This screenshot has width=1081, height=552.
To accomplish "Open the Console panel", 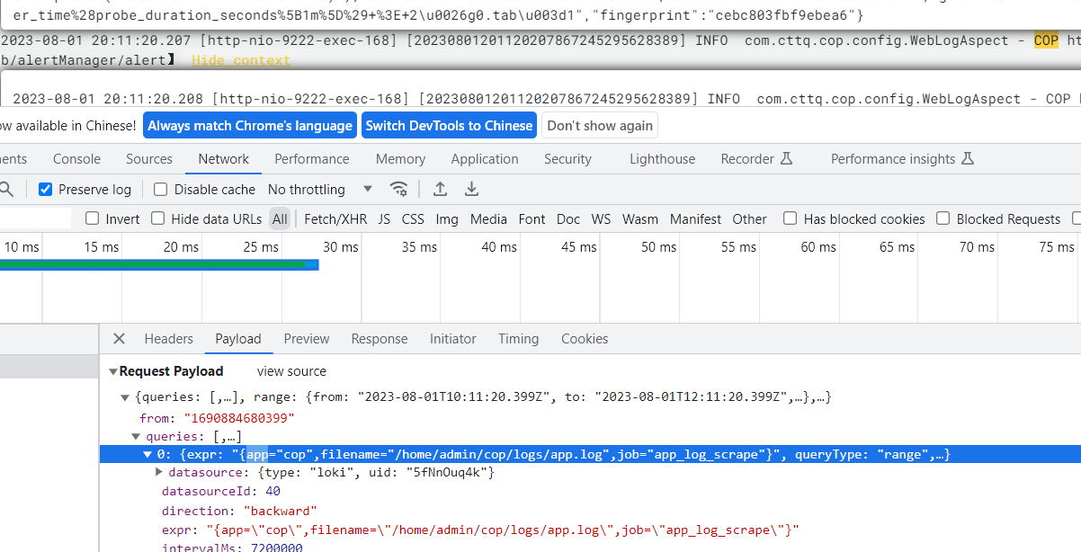I will (x=76, y=159).
